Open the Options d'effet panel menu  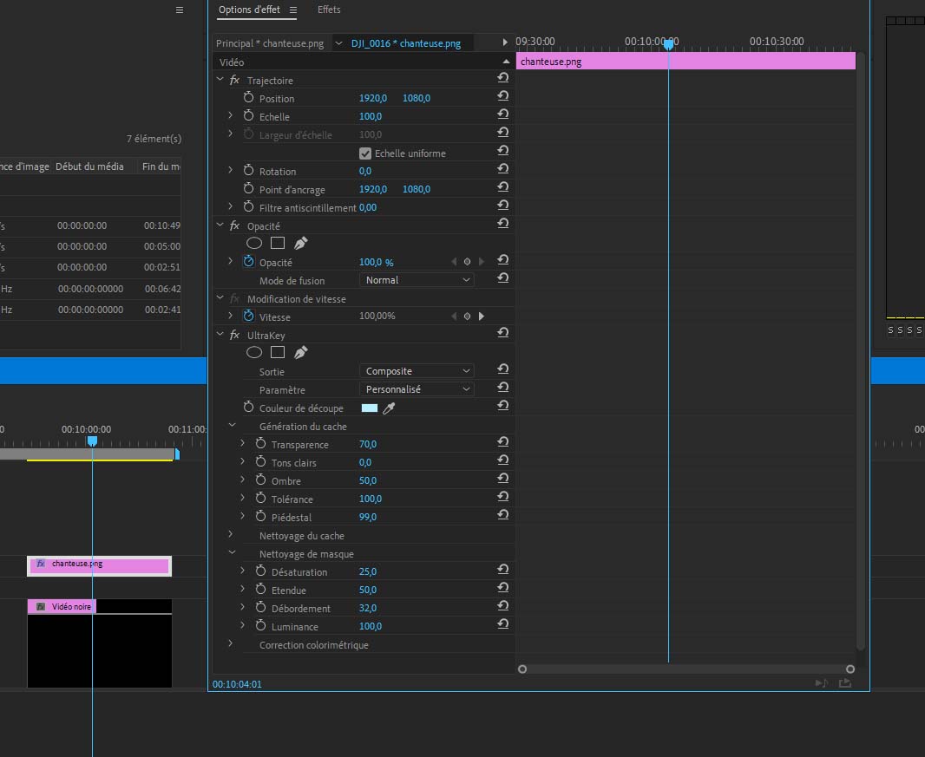click(x=293, y=10)
